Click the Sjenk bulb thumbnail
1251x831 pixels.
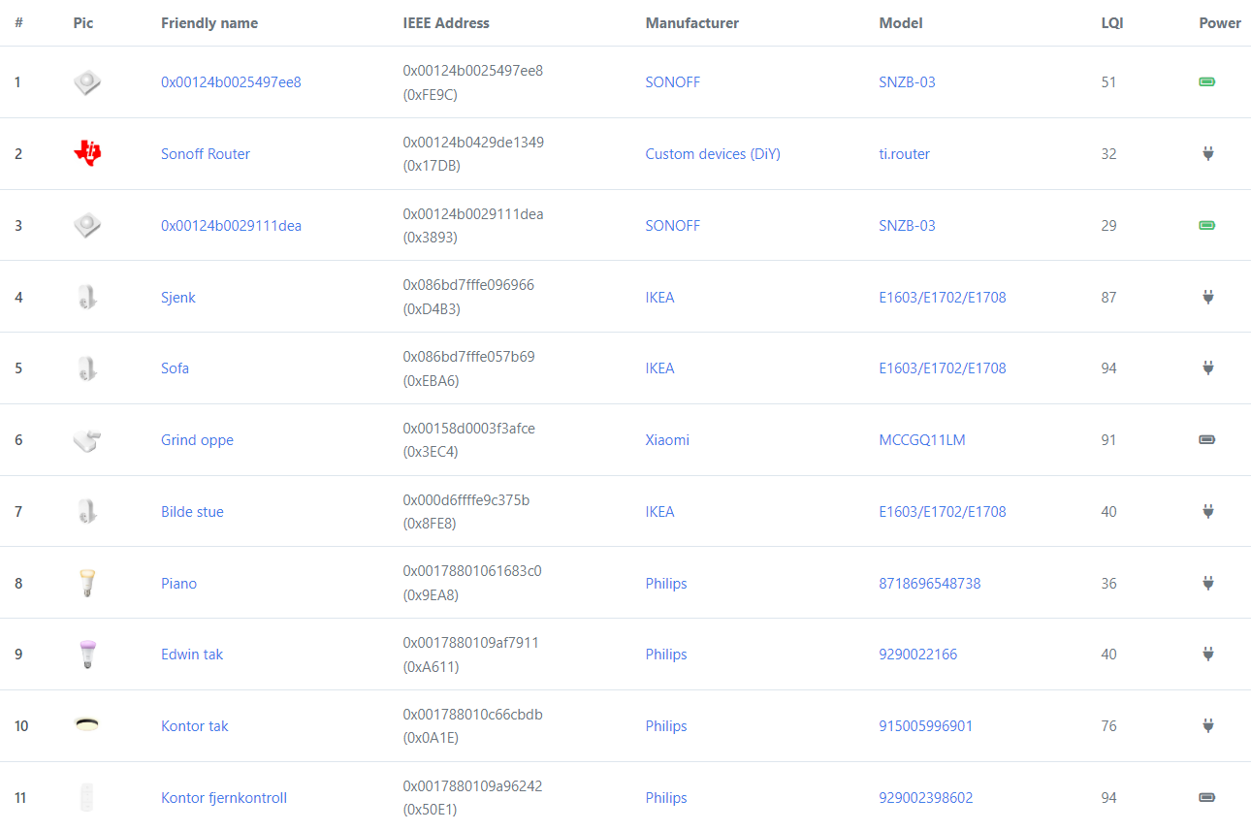point(85,297)
